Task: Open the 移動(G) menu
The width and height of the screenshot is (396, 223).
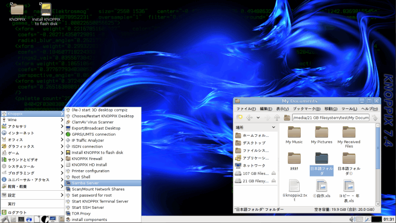Action: (x=331, y=109)
